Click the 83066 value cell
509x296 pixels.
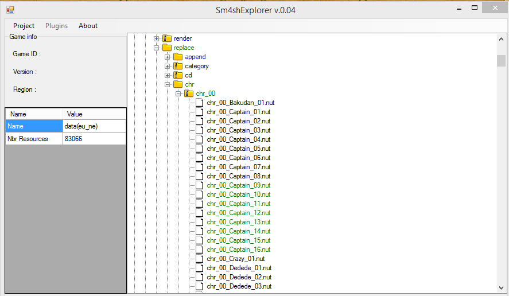coord(95,139)
